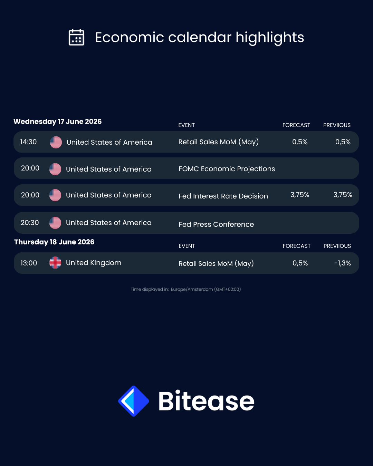Click the FORECAST column header under Wednesday
This screenshot has height=466, width=373.
[x=296, y=125]
